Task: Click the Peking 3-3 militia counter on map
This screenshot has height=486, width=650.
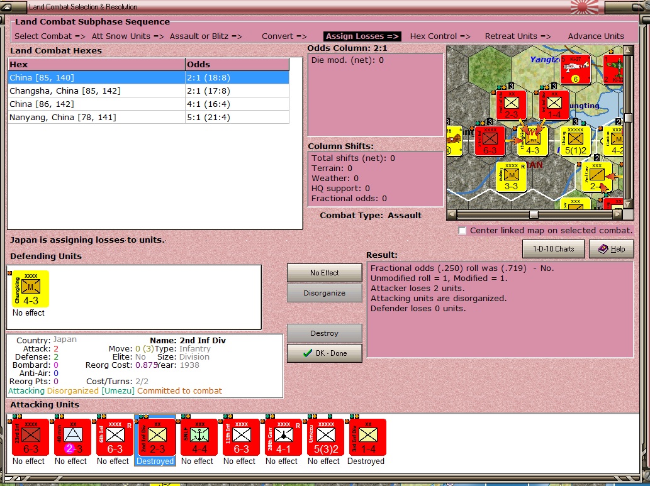Action: point(511,177)
